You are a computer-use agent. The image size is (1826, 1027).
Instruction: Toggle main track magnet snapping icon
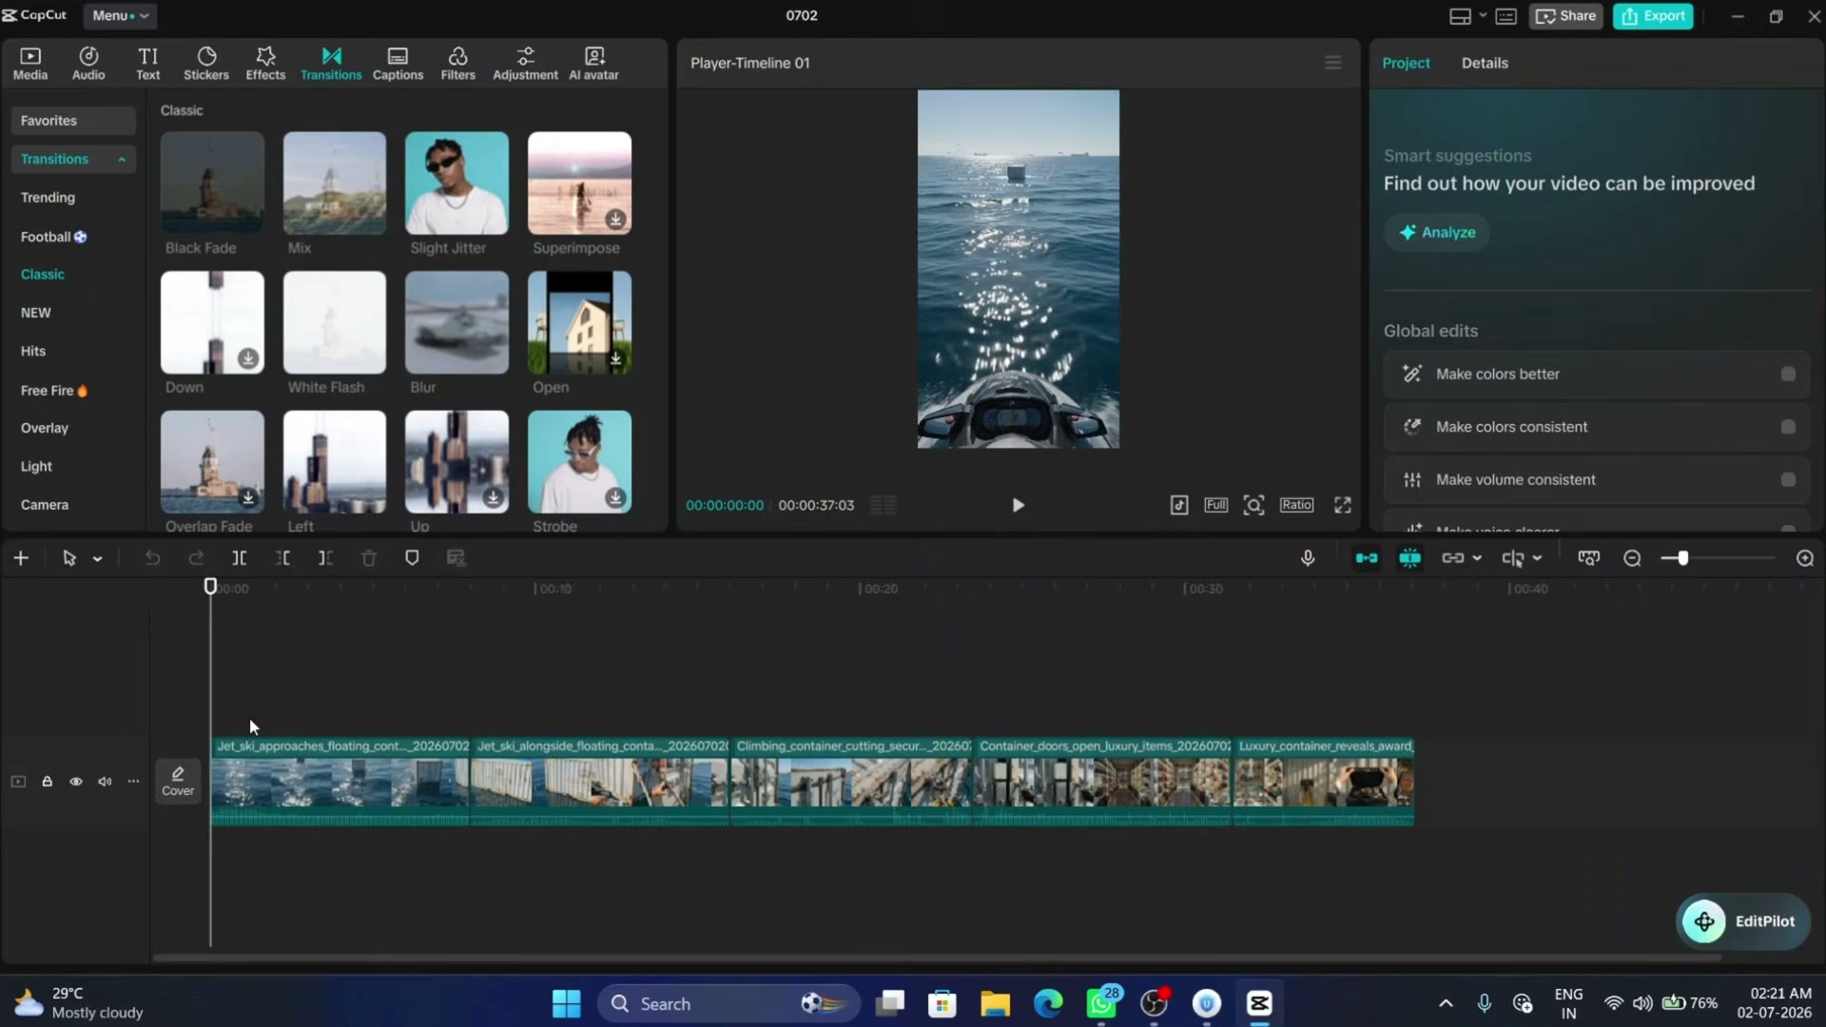coord(1367,558)
